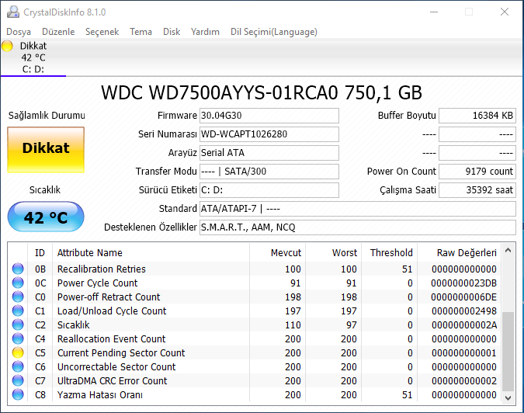
Task: Click the Çalışma Saati field 35392 saat
Action: (477, 190)
